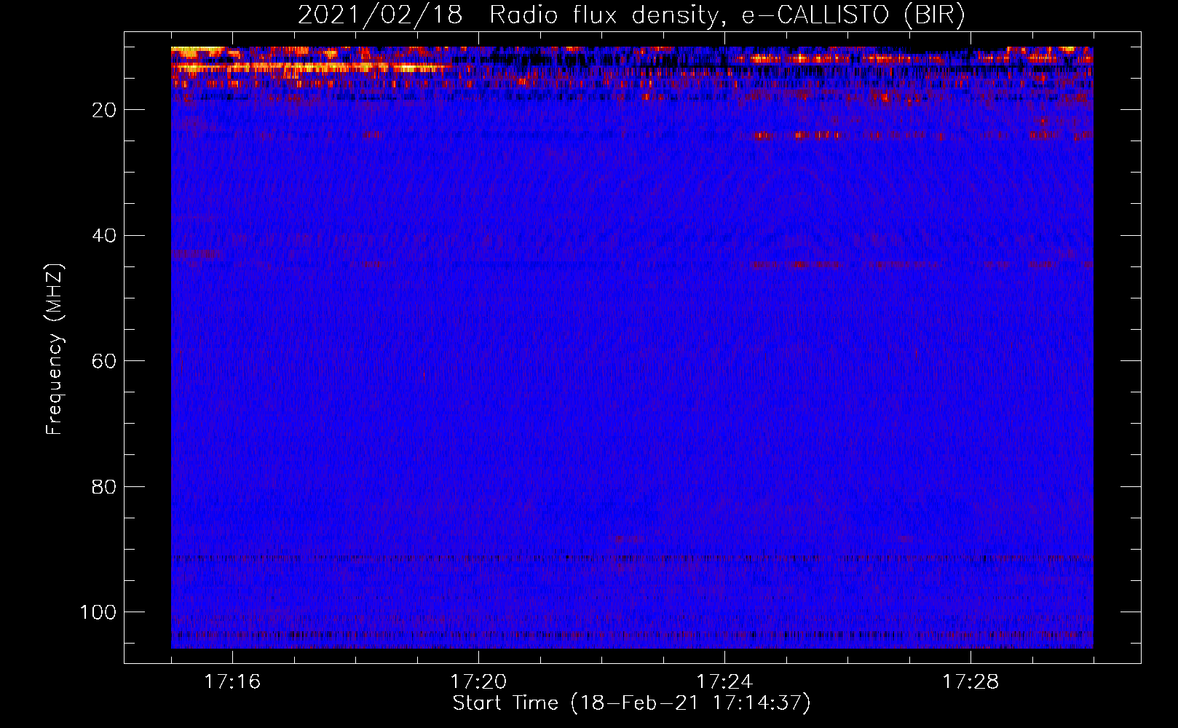The image size is (1178, 728).
Task: Click the 17:20 time tick label
Action: (x=478, y=682)
